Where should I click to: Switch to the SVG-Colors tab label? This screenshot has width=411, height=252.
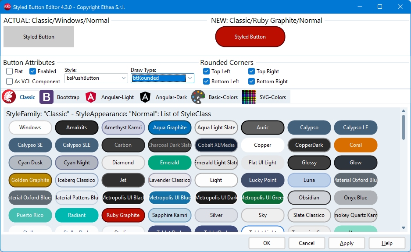click(272, 97)
